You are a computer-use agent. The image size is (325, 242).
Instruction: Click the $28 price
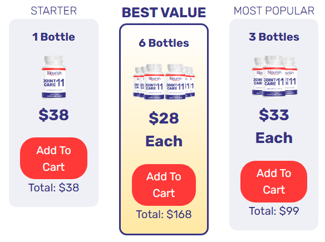click(x=164, y=118)
